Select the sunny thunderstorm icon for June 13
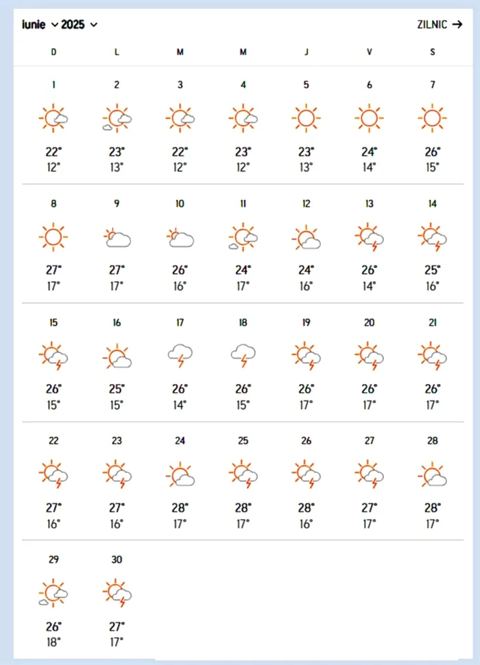 (x=370, y=237)
